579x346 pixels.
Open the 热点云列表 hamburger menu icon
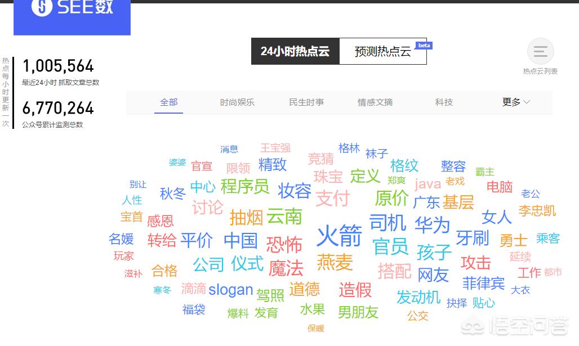(x=540, y=51)
